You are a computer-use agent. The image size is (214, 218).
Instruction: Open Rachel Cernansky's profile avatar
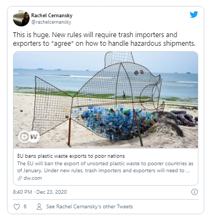(21, 18)
